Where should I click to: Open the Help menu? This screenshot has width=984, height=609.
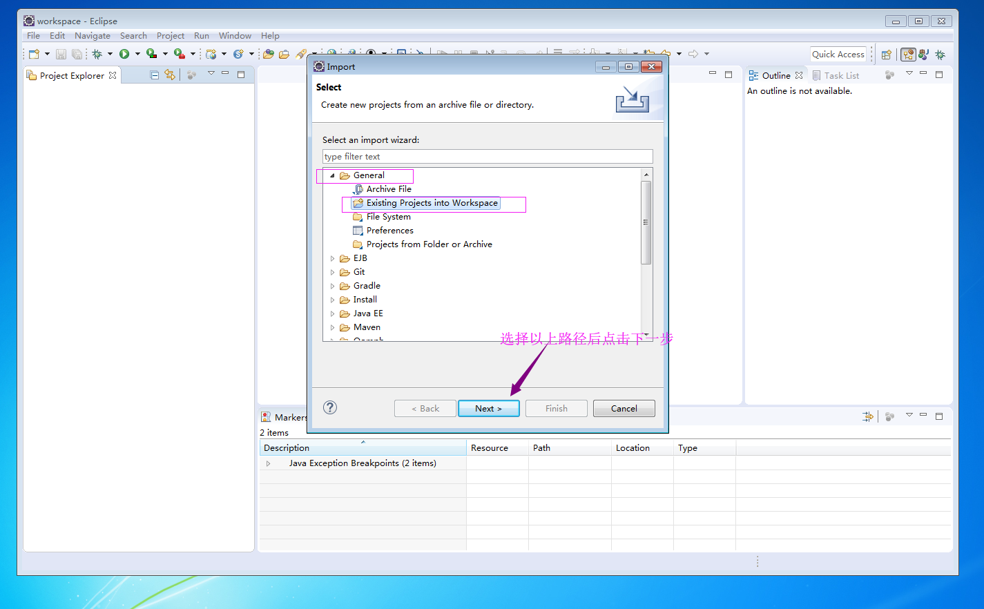click(x=270, y=36)
